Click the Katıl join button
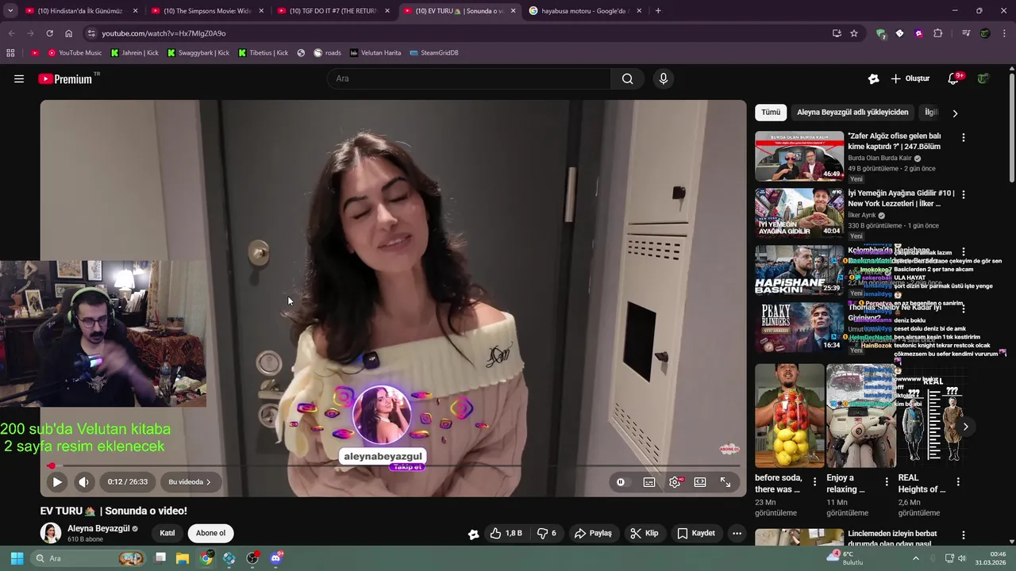The width and height of the screenshot is (1016, 571). coord(167,533)
